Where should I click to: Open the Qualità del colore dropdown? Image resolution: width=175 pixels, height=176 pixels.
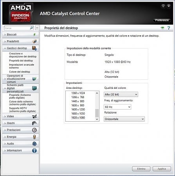pos(121,94)
